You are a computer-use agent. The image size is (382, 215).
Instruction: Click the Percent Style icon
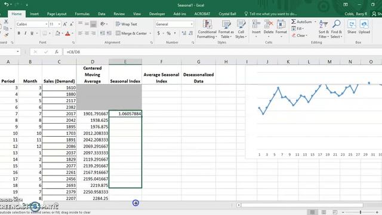coord(168,33)
